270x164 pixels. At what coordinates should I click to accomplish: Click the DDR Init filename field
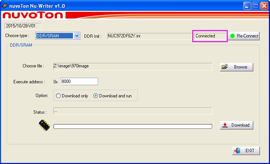pyautogui.click(x=149, y=36)
